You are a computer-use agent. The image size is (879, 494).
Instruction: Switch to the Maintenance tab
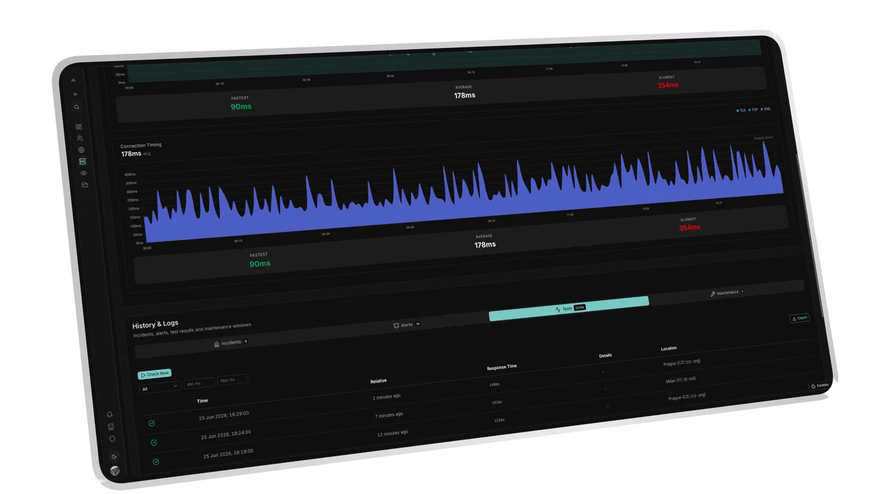point(727,292)
